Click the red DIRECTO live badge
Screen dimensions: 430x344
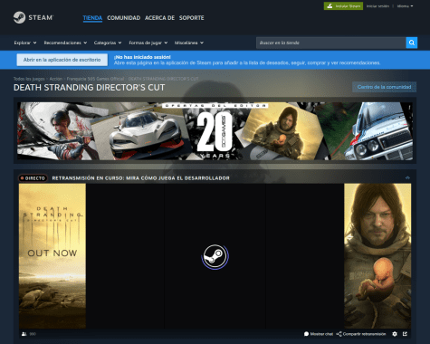pos(33,178)
